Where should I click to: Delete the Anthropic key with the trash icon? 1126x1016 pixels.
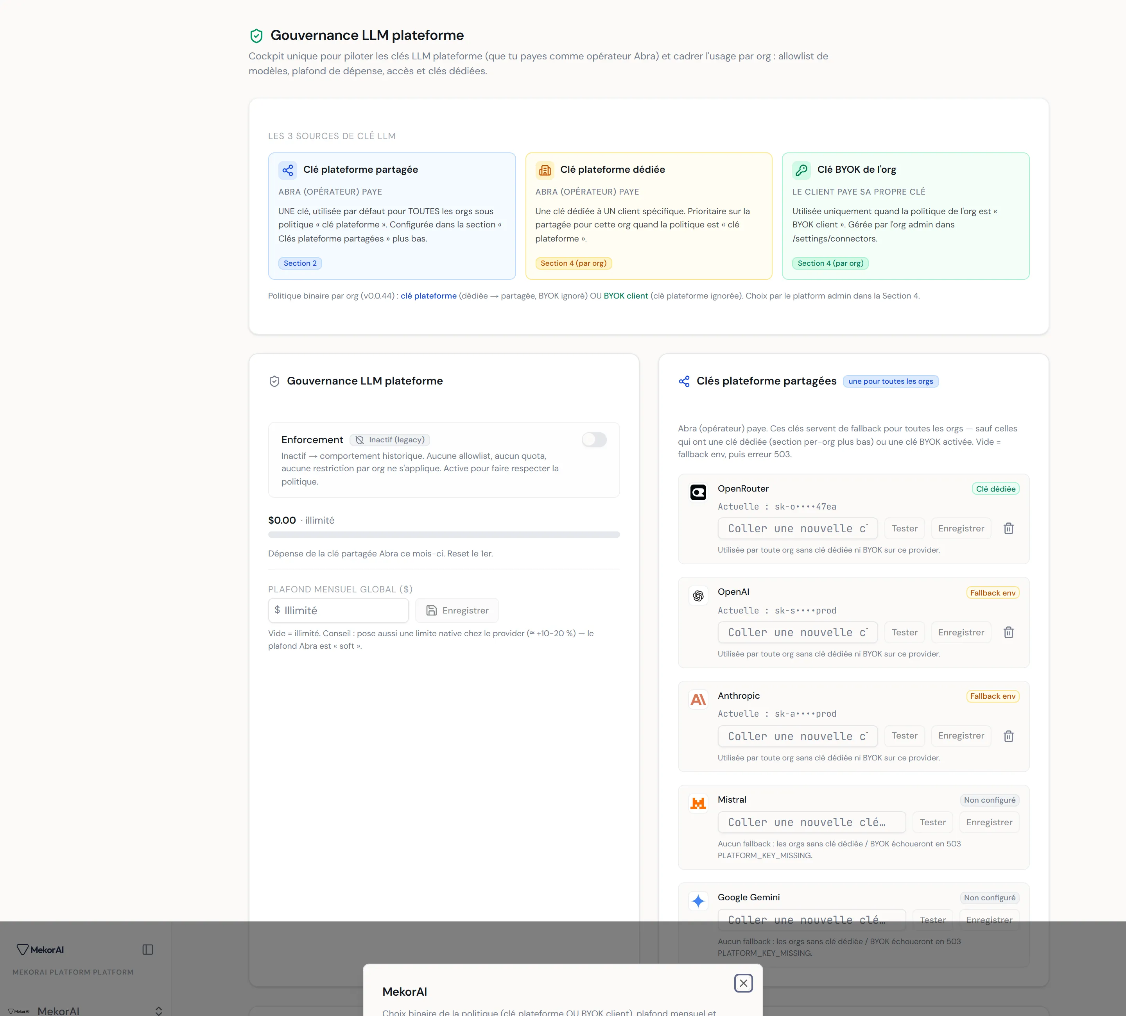pyautogui.click(x=1009, y=736)
